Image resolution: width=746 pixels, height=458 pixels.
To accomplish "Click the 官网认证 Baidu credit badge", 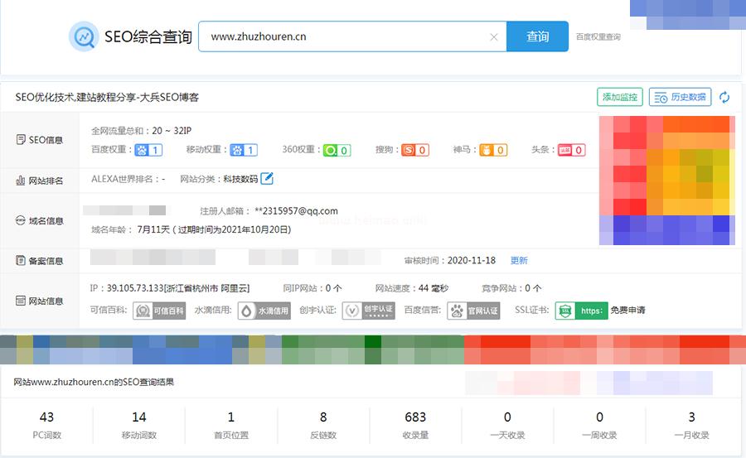I will pyautogui.click(x=474, y=311).
